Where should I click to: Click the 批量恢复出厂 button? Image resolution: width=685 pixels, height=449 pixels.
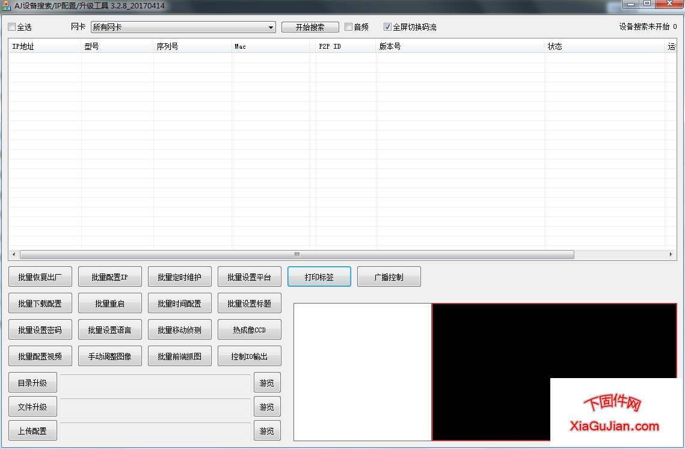[x=40, y=277]
